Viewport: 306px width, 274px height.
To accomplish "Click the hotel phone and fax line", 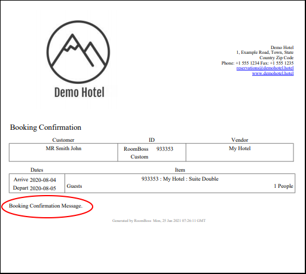I will tap(258, 63).
